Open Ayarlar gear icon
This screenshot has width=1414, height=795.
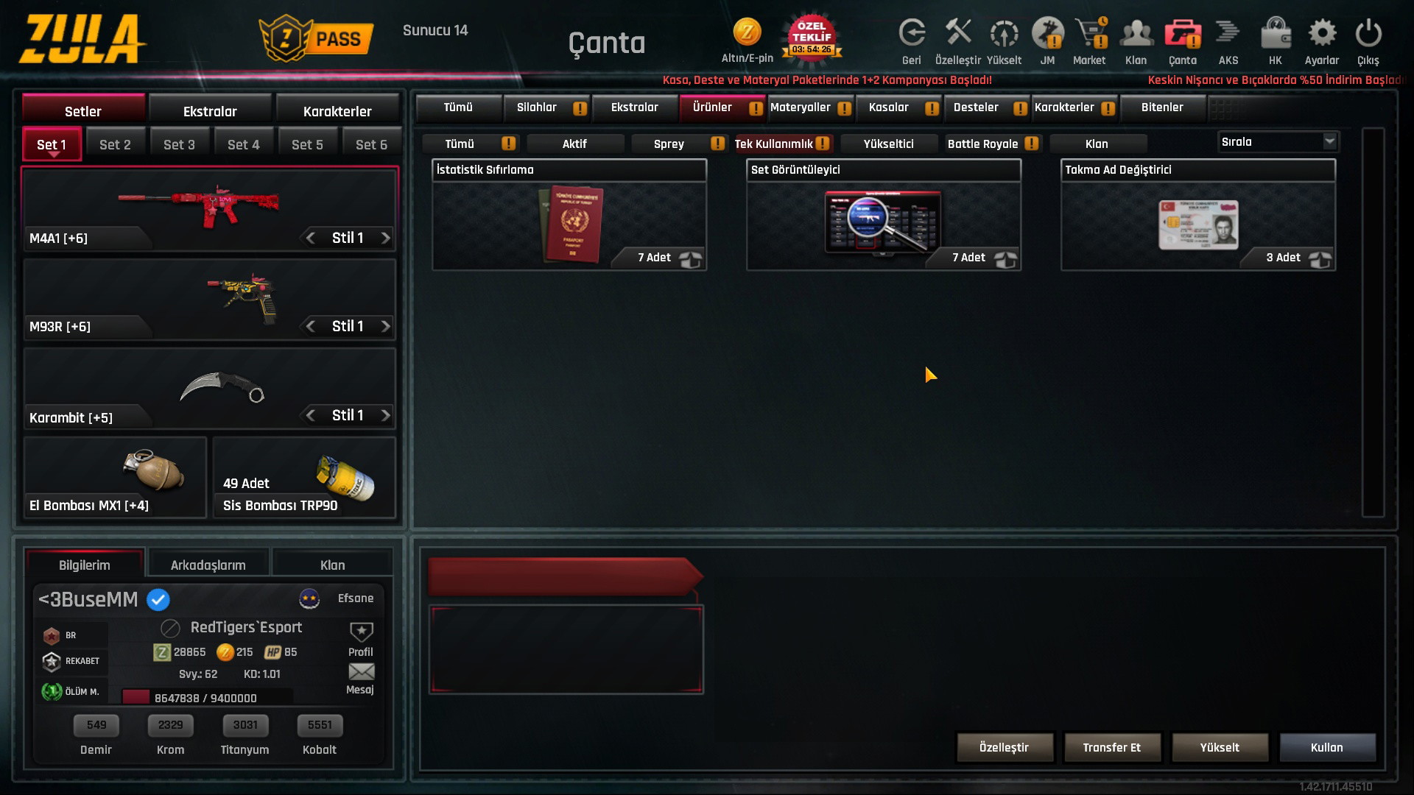click(x=1322, y=34)
